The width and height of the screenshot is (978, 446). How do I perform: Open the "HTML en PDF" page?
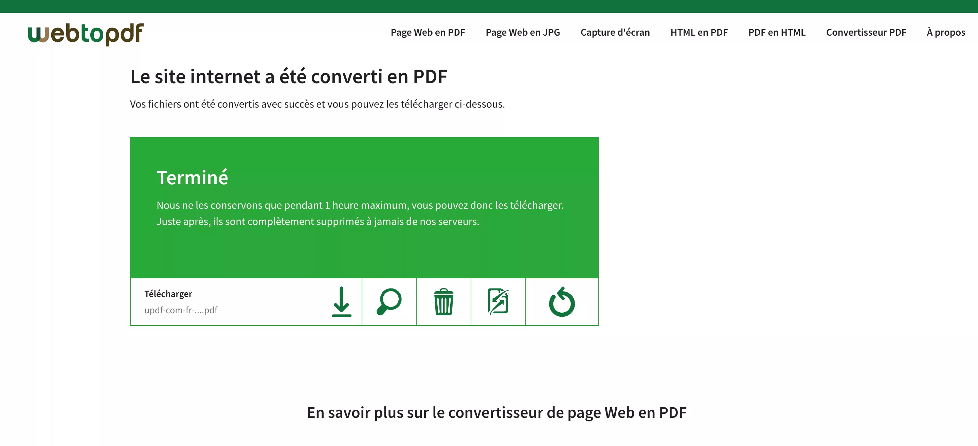[699, 32]
